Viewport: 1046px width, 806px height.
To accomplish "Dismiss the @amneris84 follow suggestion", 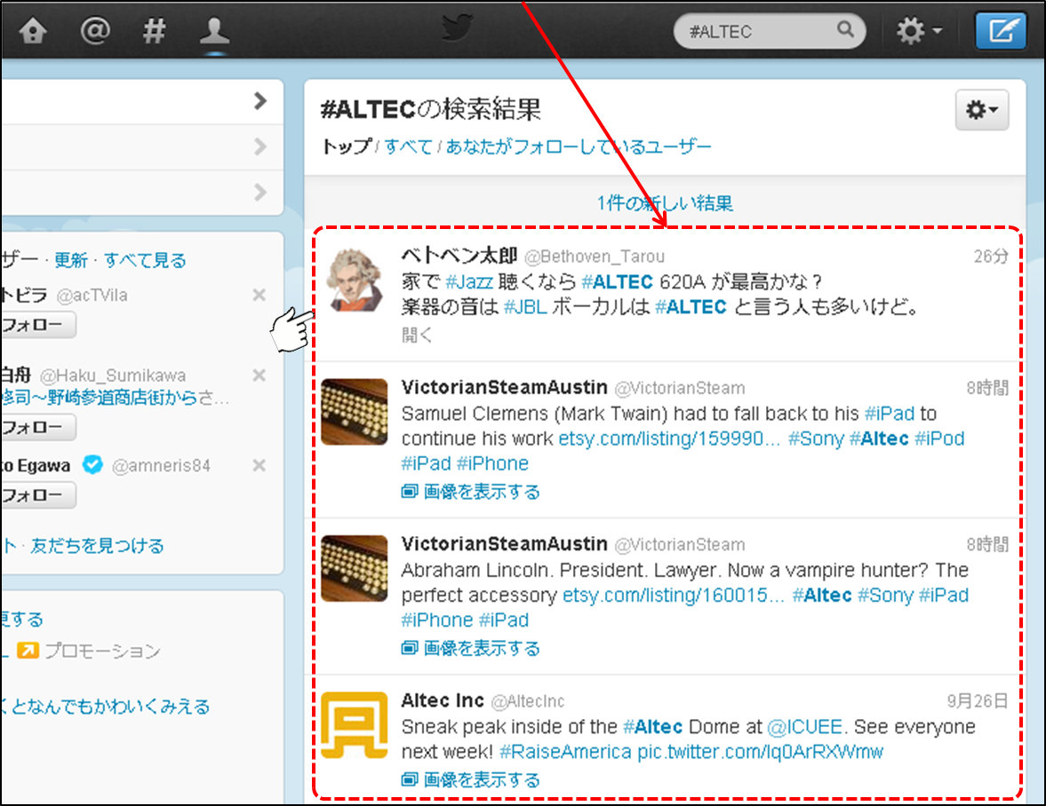I will click(x=259, y=465).
